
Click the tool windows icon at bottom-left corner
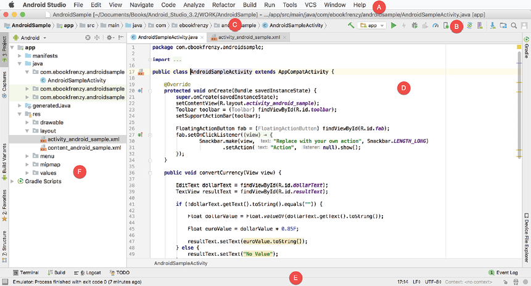5,282
